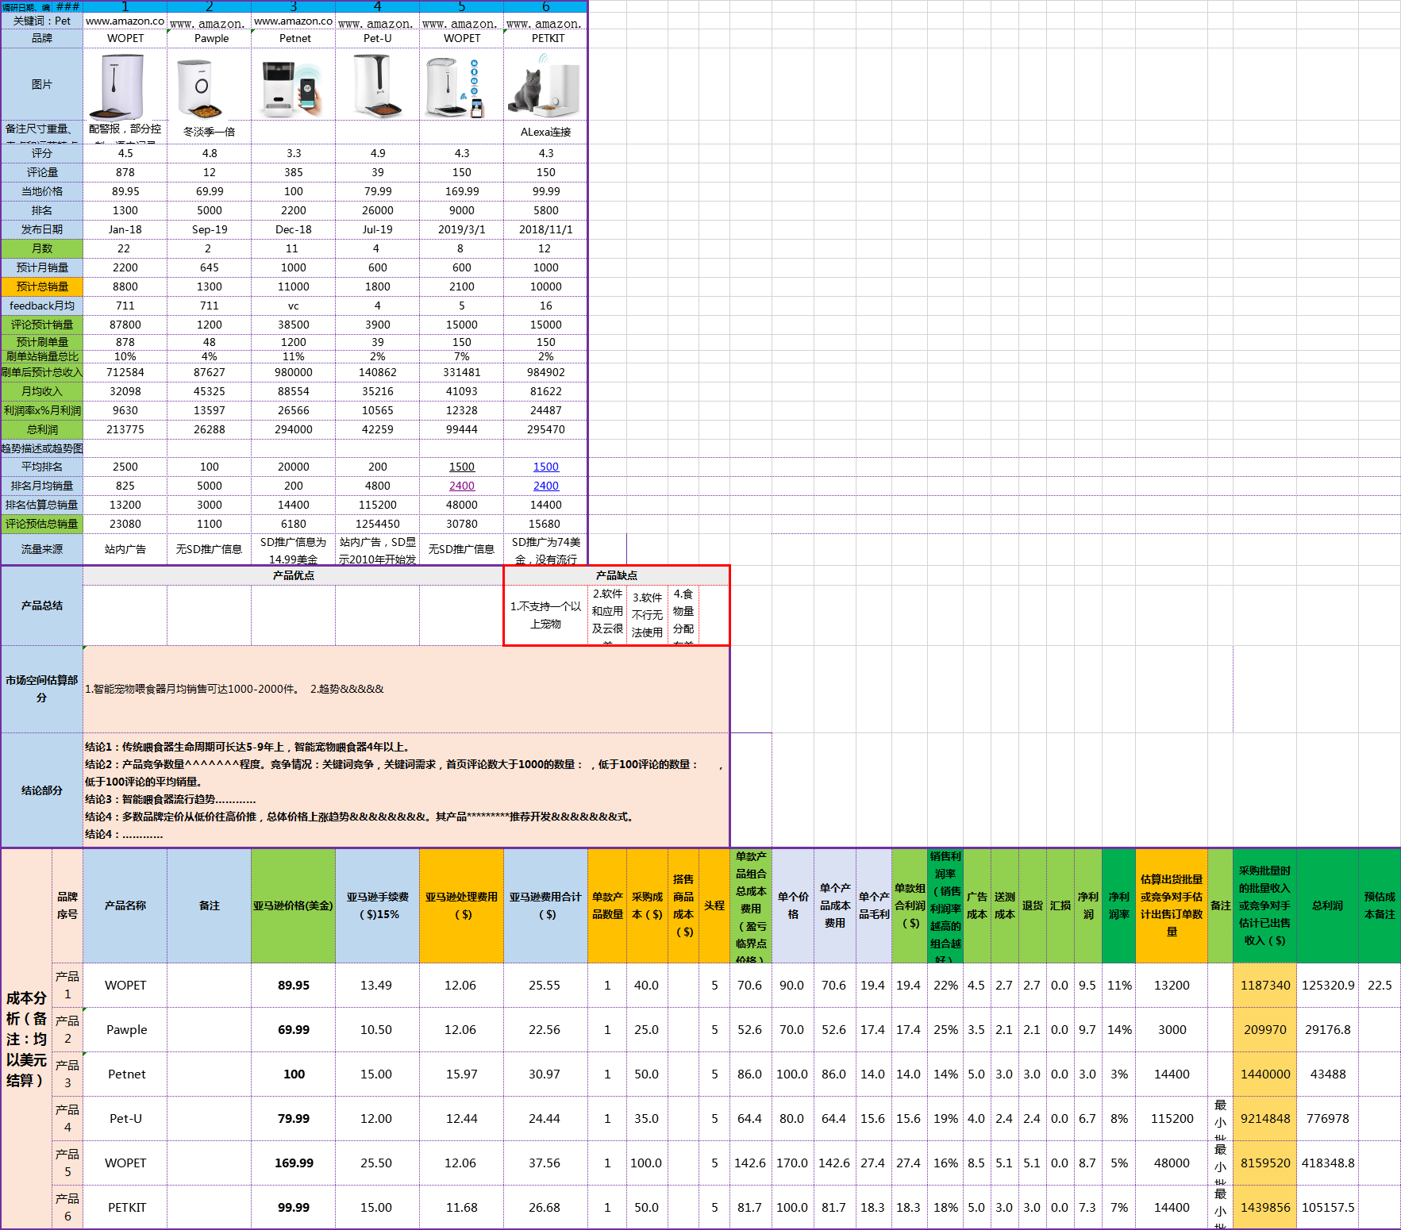Select bold price 89.95 in cost table

pyautogui.click(x=293, y=985)
